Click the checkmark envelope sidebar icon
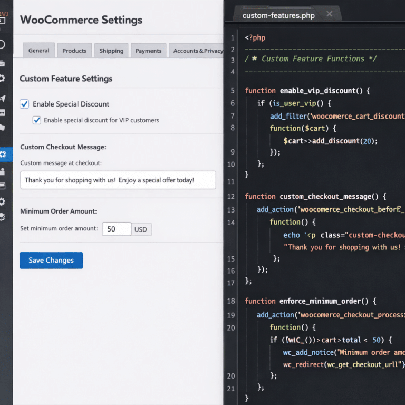 tap(2, 63)
